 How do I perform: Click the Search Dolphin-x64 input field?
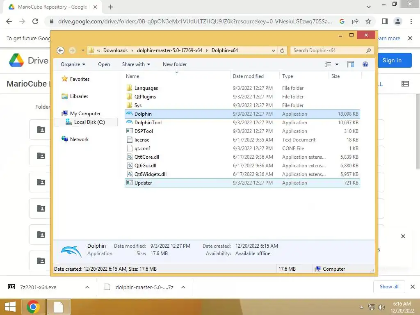pos(329,50)
